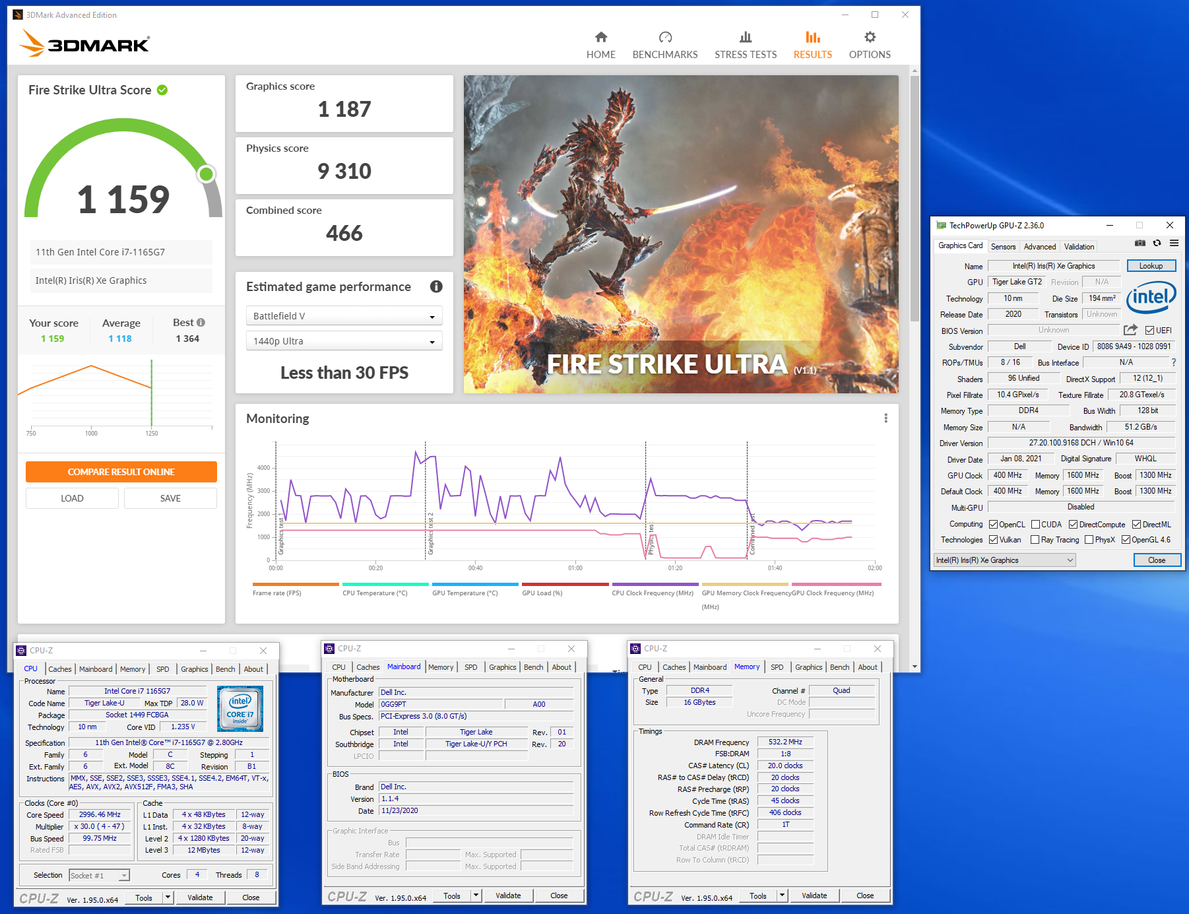Open the HOME icon in 3DMark

click(600, 38)
